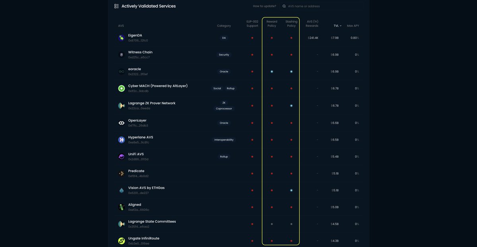Click UniFi AVS $5.4B TVL value

click(335, 157)
